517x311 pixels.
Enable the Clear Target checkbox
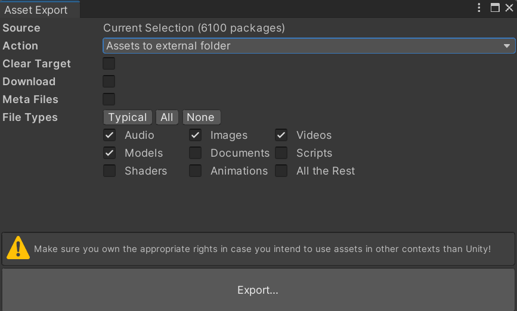pos(109,64)
